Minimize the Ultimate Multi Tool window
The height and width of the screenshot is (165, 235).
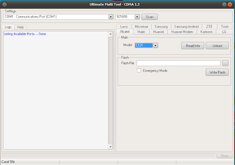[224, 4]
